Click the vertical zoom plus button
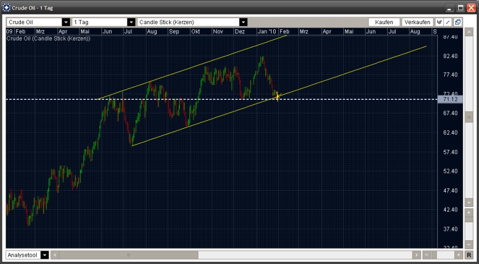Image resolution: width=479 pixels, height=264 pixels. (469, 213)
